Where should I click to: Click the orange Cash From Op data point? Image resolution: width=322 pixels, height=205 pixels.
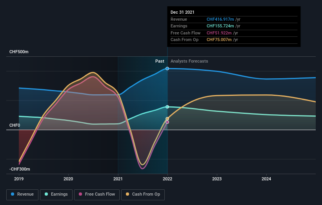coord(167,119)
